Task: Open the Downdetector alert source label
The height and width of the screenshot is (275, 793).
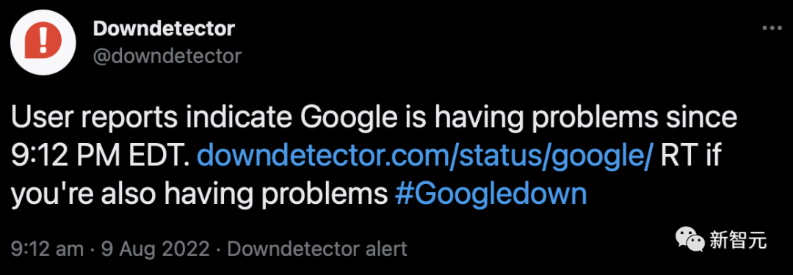Action: (x=318, y=249)
